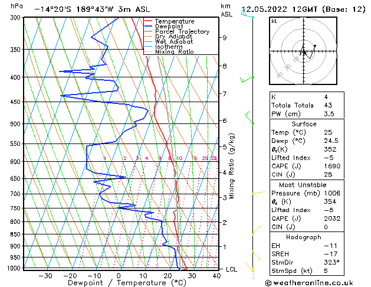Click the Hodograph section header in the table
Image resolution: width=371 pixels, height=287 pixels.
point(305,237)
